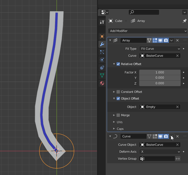Click the Factor X value slider
Image resolution: width=188 pixels, height=175 pixels.
click(160, 72)
